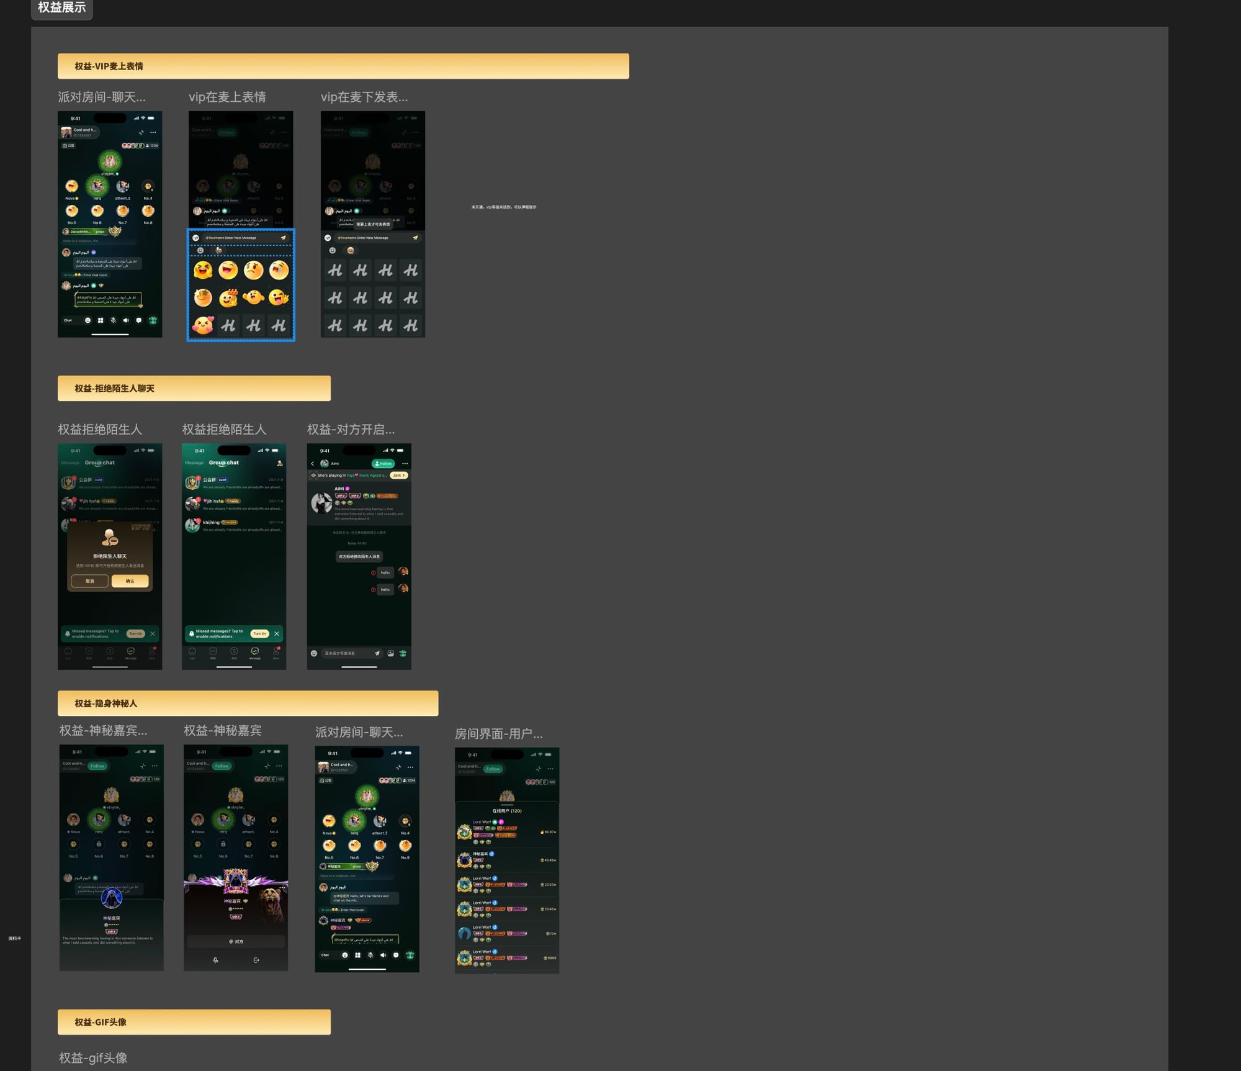Switch to the sticker pack tab in vip在麦上表情 frame
The image size is (1241, 1071).
(x=218, y=250)
